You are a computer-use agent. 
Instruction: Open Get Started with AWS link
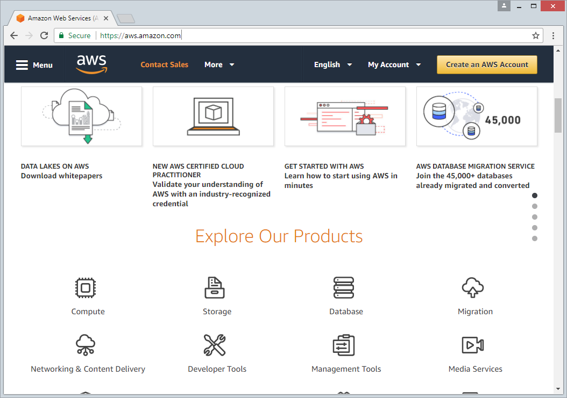pyautogui.click(x=341, y=176)
